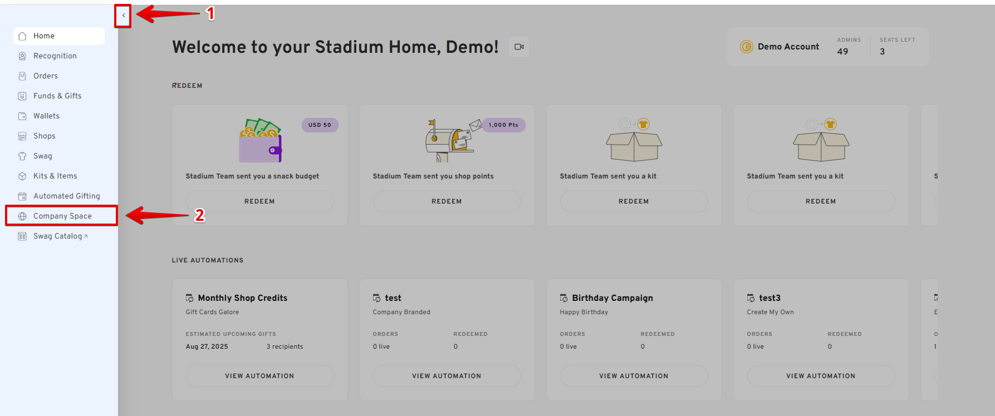Screen dimensions: 995x416
Task: Click the Demo Account coin icon
Action: (746, 47)
